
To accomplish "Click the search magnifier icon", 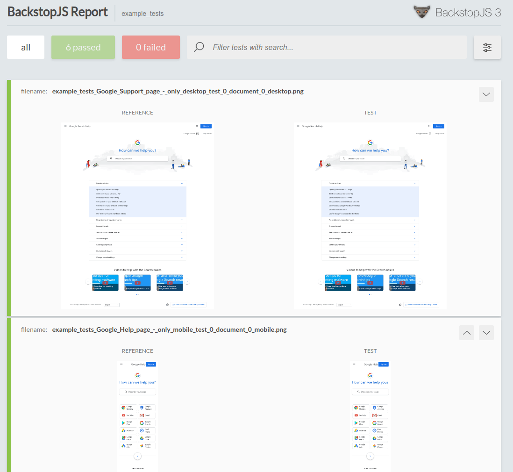I will 199,47.
